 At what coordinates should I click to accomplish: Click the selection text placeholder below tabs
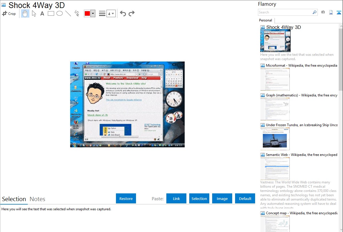(56, 209)
